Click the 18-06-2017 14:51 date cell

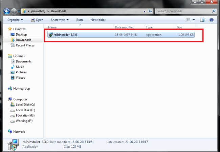tap(126, 35)
